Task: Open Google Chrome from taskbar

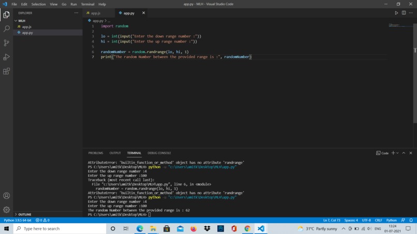Action: tap(247, 228)
